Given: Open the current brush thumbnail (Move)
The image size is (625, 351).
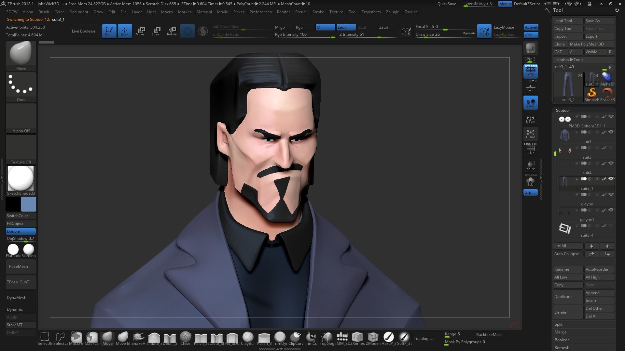Looking at the screenshot, I should tap(21, 56).
